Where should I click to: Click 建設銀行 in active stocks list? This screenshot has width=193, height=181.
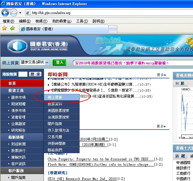[183, 168]
